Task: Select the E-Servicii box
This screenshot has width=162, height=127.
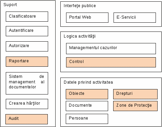Action: click(x=135, y=18)
